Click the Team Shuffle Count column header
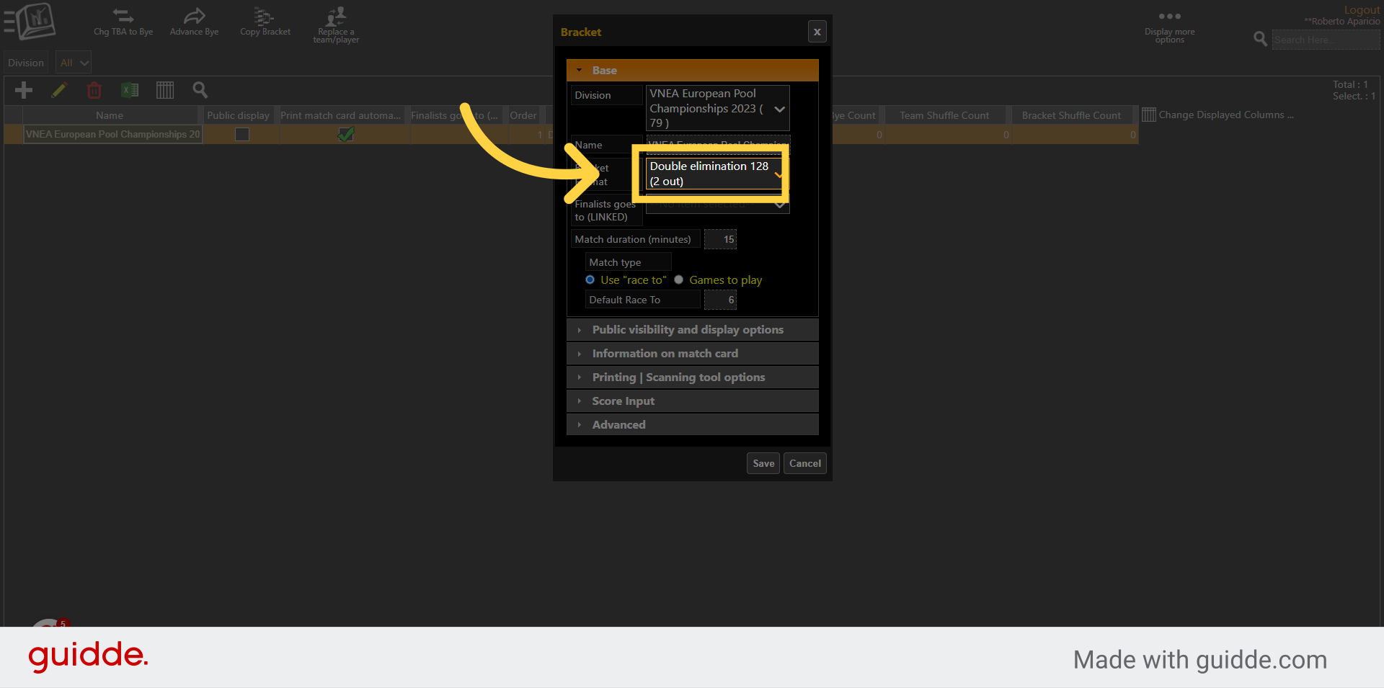Screen dimensions: 1384x688 (944, 115)
